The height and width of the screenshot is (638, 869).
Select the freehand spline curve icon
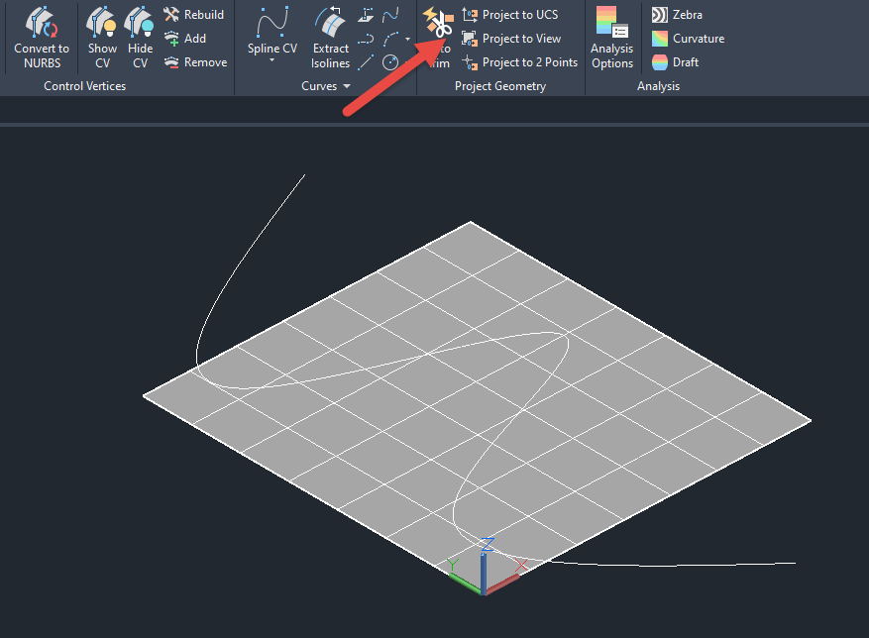coord(388,16)
